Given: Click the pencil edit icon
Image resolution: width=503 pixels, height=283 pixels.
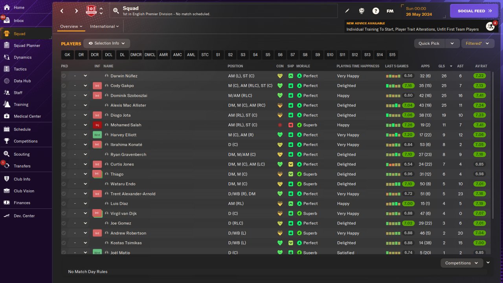Looking at the screenshot, I should [x=347, y=11].
